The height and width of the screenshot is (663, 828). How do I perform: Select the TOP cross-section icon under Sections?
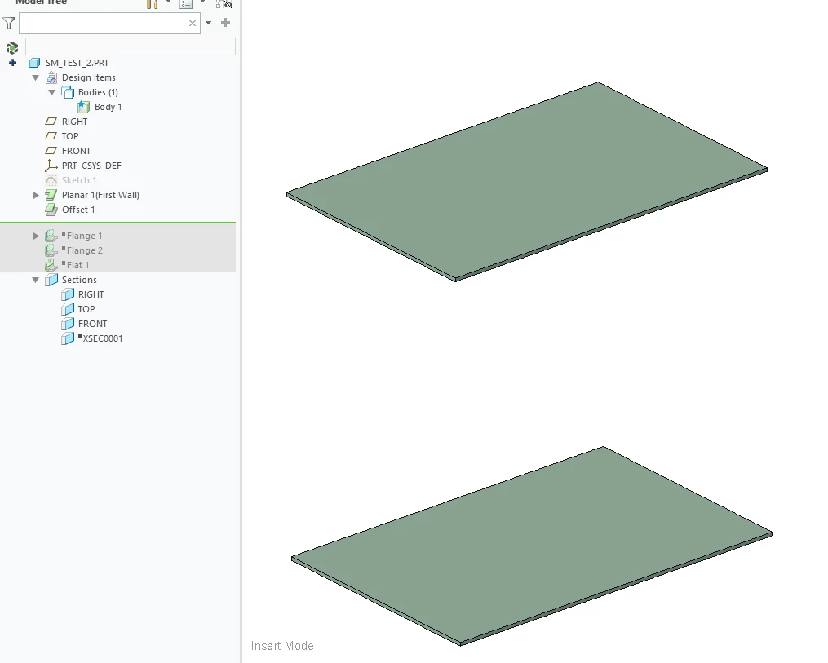[68, 309]
